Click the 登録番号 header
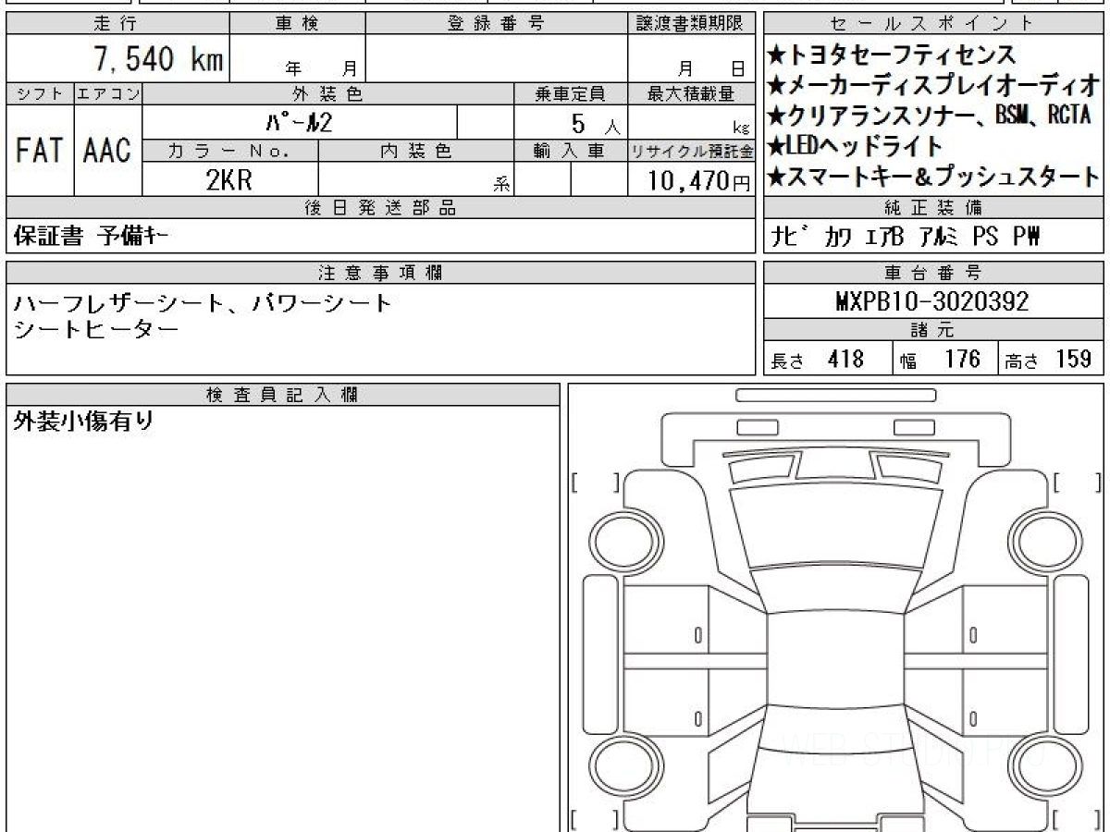Screen dimensions: 1110x832 click(497, 25)
